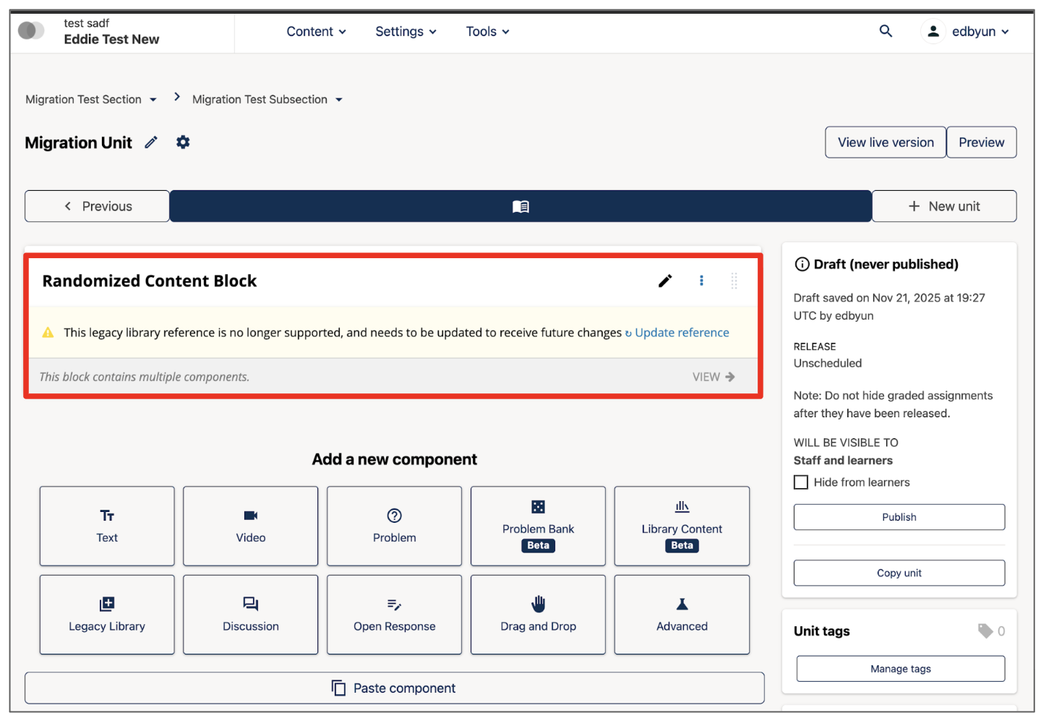Open three-dot menu on Randomized Content Block

[x=701, y=281]
